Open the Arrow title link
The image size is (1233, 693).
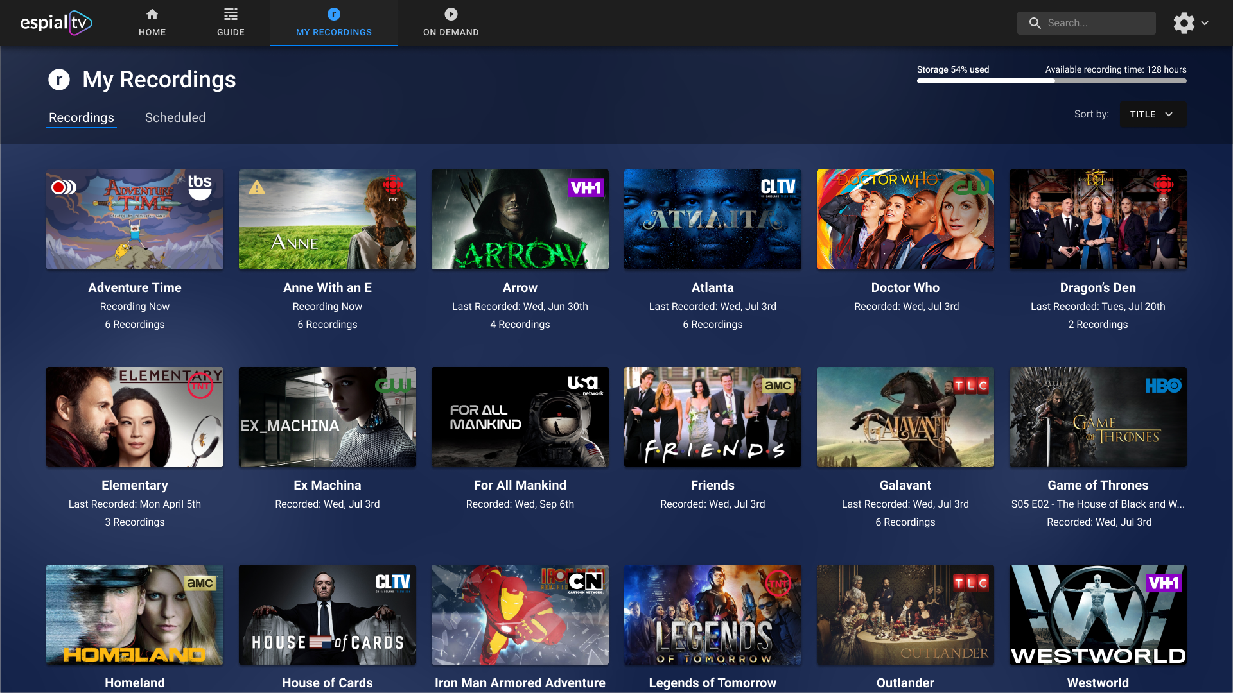click(520, 287)
